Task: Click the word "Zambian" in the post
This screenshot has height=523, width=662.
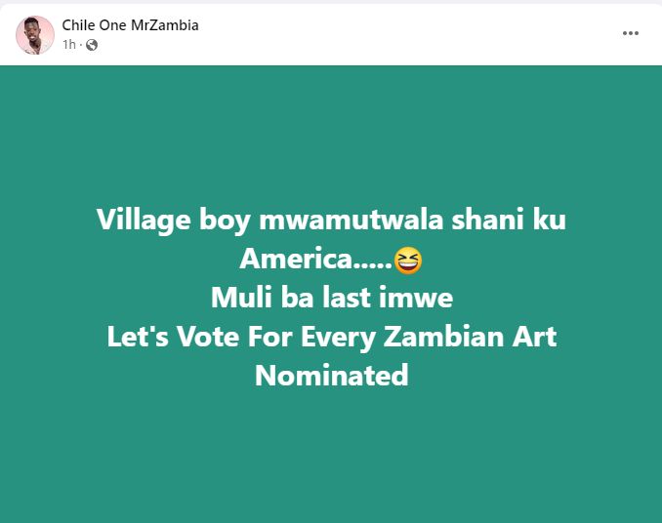Action: tap(443, 337)
